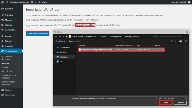The width and height of the screenshot is (192, 108).
Task: Click Seleccionar archivo button
Action: click(85, 25)
